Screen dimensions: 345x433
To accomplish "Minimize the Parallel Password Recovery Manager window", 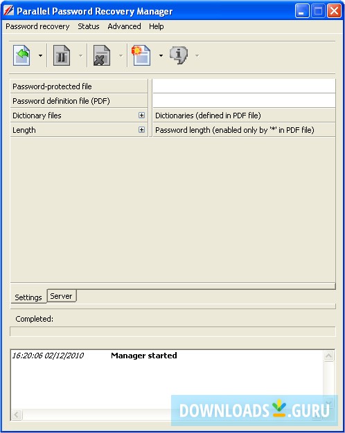I will pos(302,11).
